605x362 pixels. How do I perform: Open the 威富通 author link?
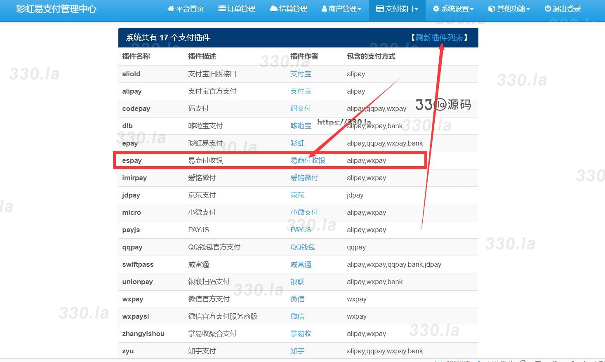(301, 264)
